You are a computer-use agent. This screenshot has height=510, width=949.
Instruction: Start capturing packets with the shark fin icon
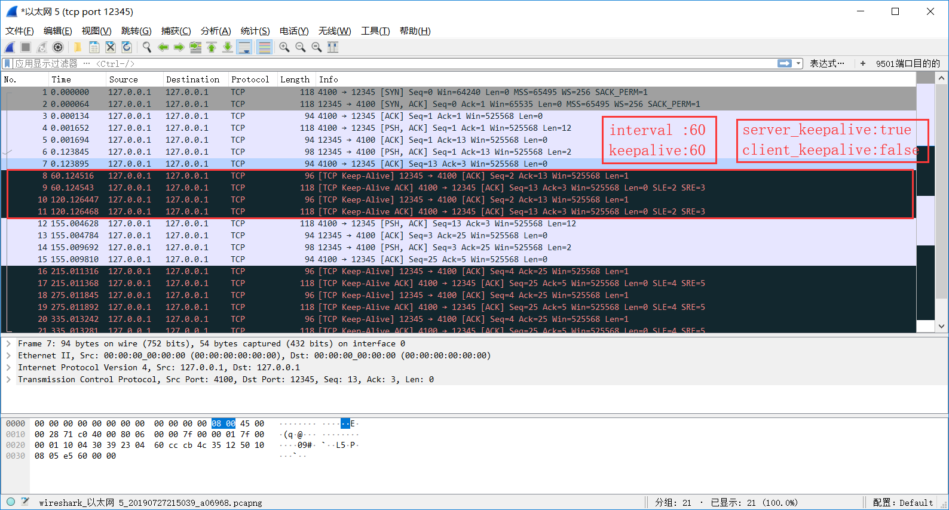click(x=10, y=47)
